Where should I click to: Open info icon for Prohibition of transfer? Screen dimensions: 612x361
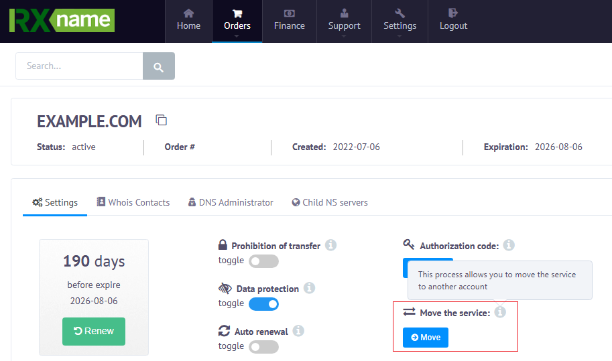coord(330,246)
